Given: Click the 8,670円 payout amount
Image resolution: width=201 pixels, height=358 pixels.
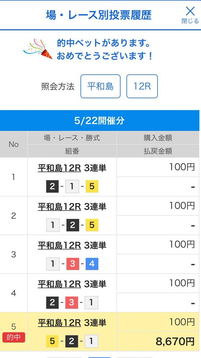Looking at the screenshot, I should click(175, 341).
